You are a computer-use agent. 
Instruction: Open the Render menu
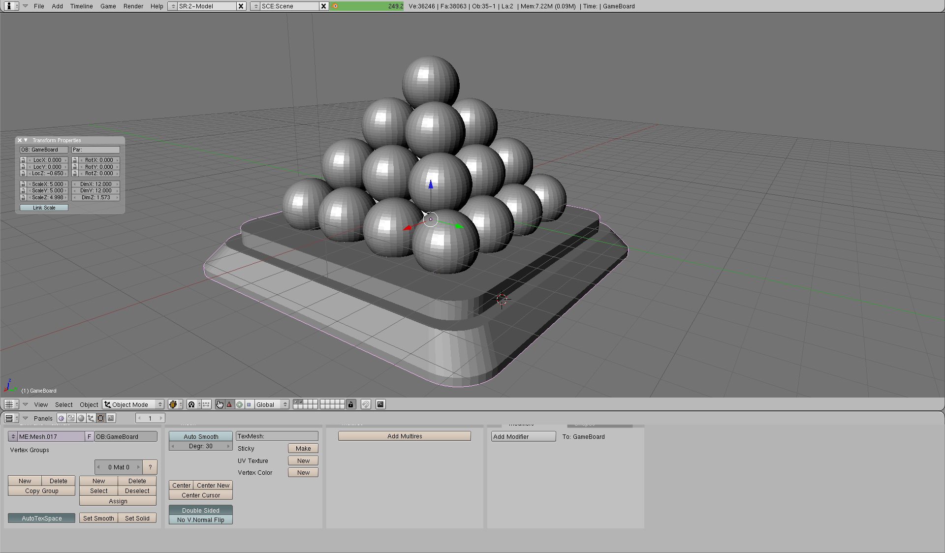133,6
